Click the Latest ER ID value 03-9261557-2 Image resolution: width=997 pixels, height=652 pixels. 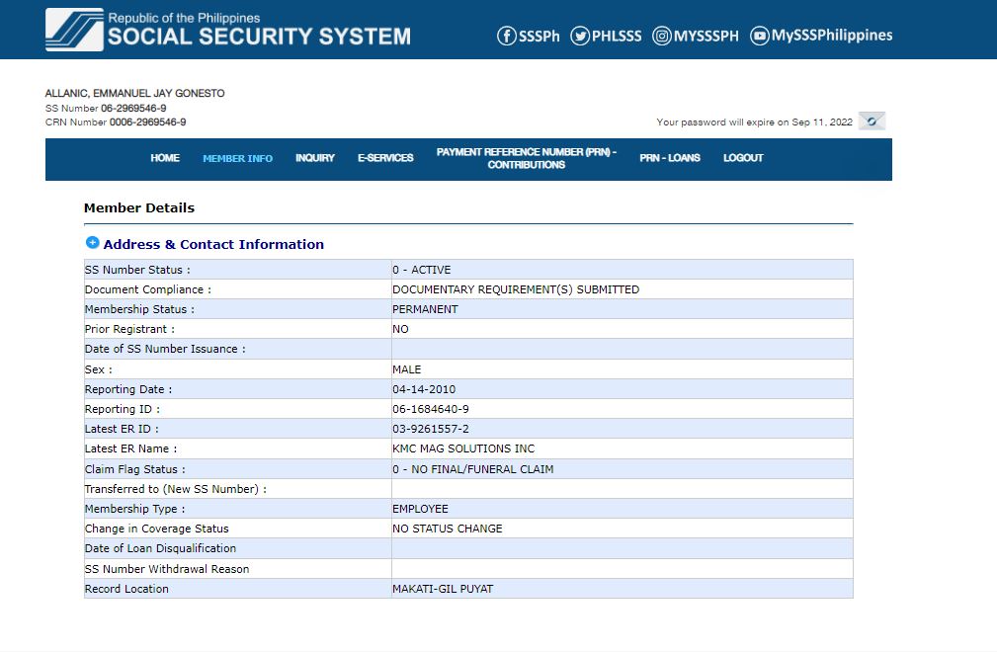[430, 429]
